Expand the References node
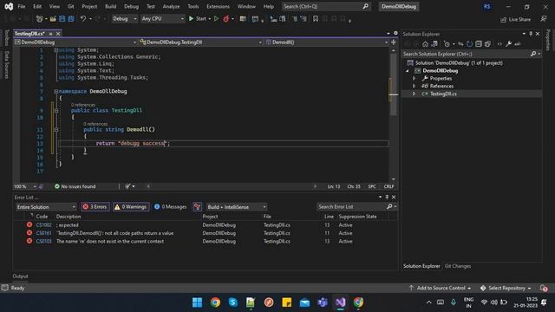The image size is (555, 312). [x=414, y=86]
